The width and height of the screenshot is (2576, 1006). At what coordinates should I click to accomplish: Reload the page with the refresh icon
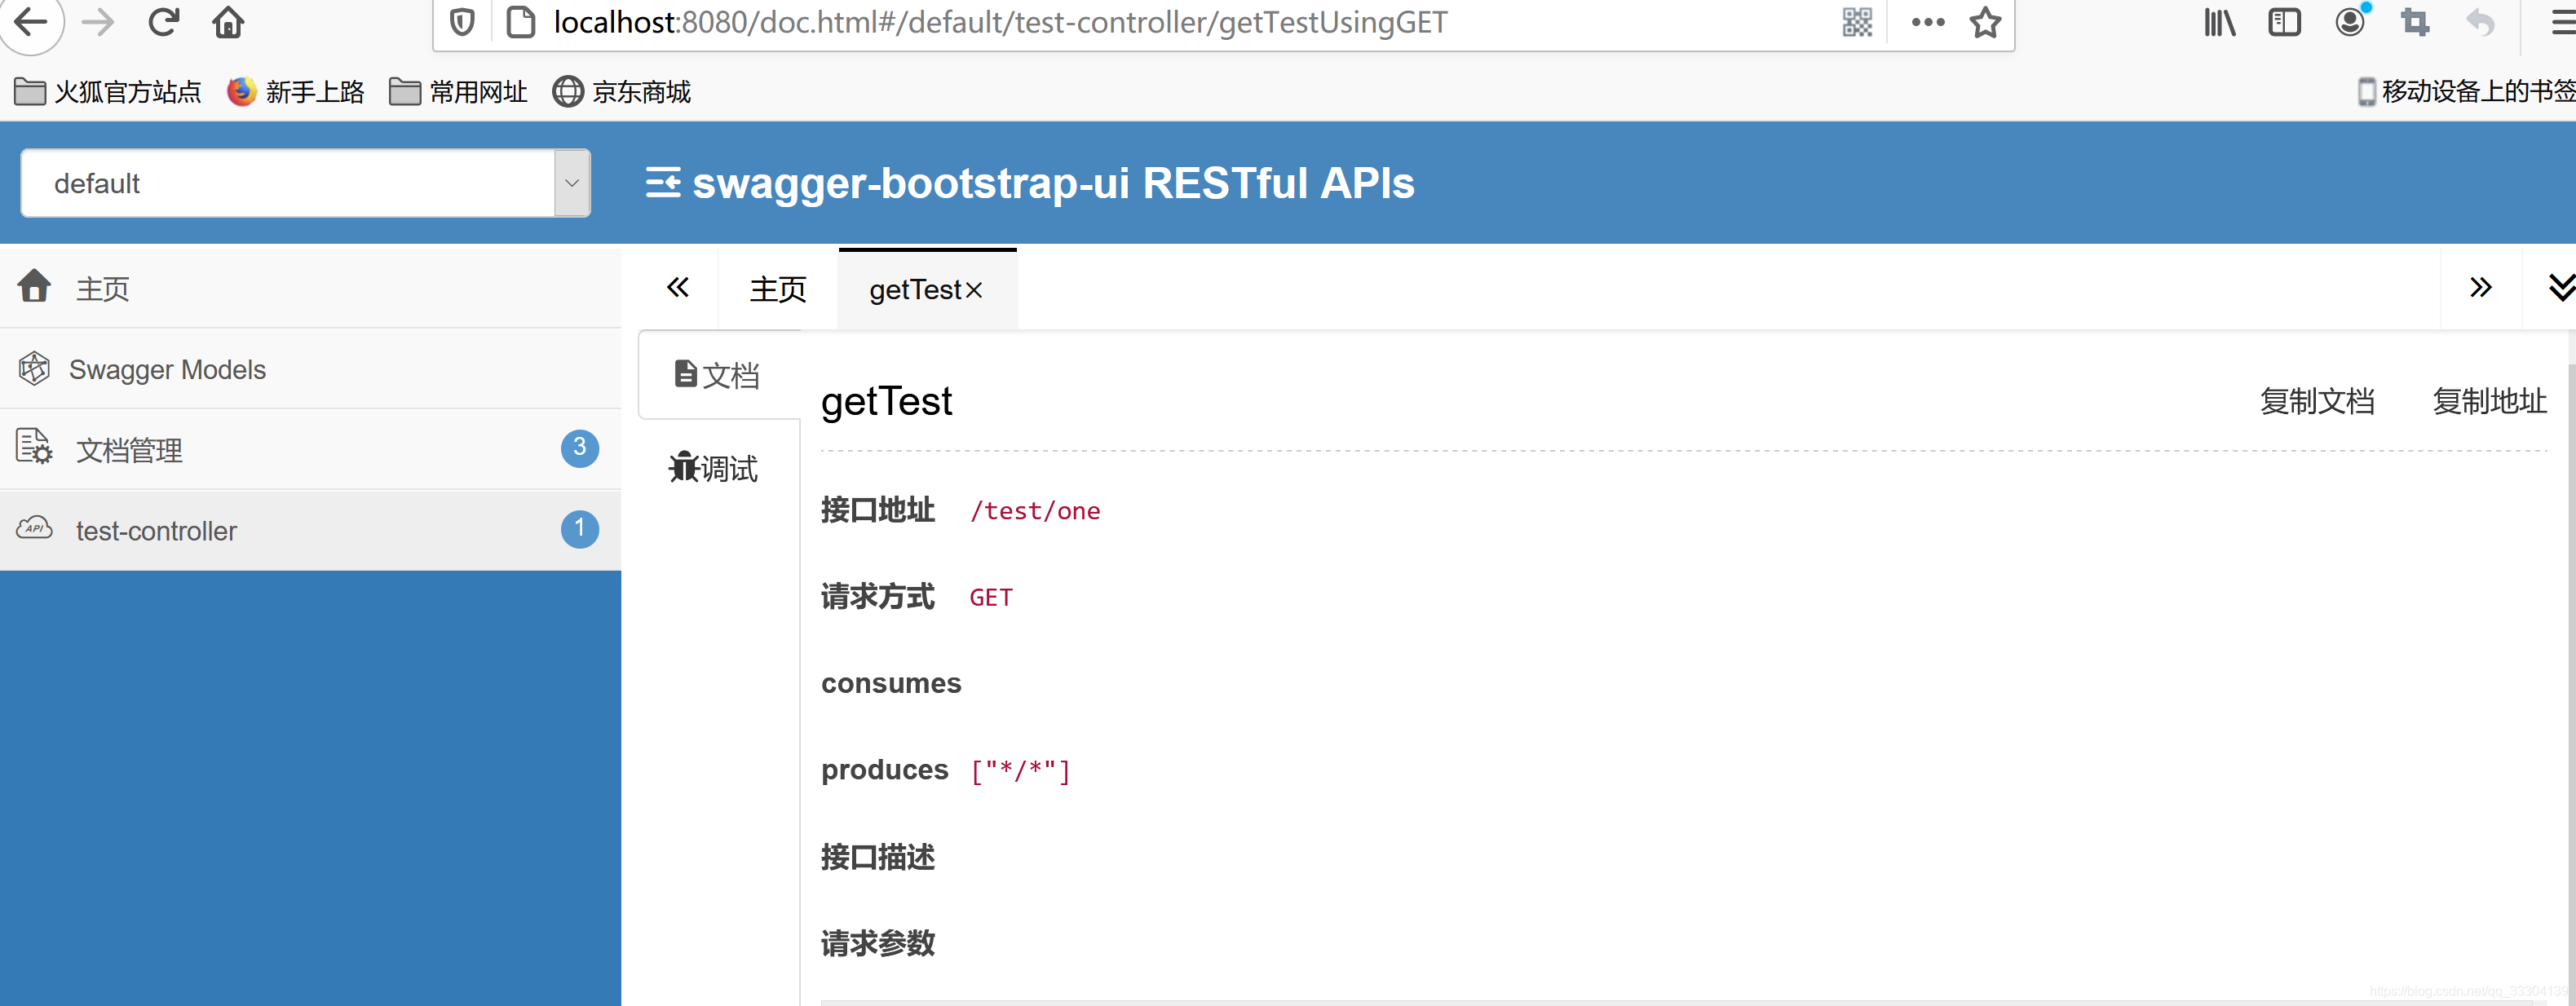coord(163,21)
